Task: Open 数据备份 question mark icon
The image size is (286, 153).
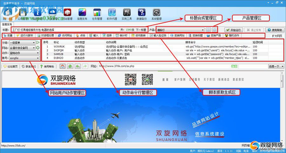Action: coord(141,14)
